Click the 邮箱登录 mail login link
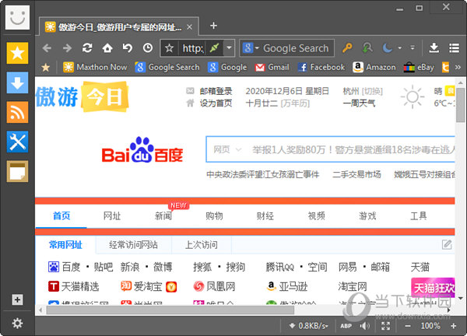Image resolution: width=467 pixels, height=336 pixels. [x=216, y=91]
